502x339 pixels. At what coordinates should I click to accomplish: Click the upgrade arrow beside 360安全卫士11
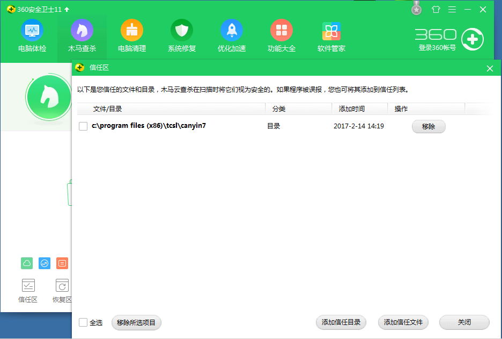tap(67, 10)
